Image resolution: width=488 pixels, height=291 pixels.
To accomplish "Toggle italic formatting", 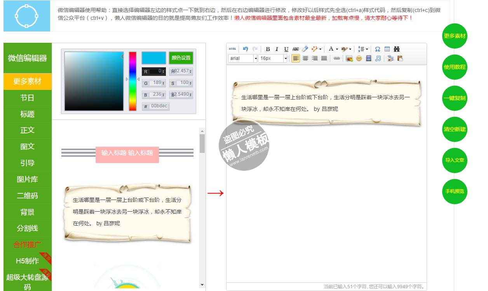I will (x=277, y=49).
